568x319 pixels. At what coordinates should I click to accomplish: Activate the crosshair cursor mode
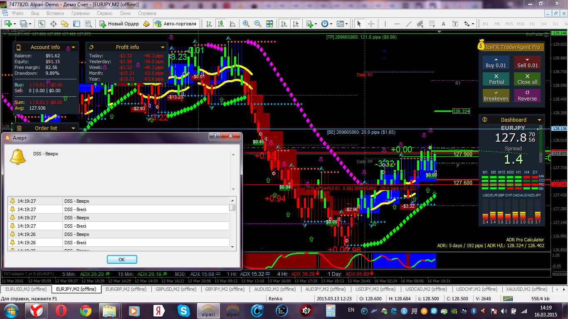[x=371, y=24]
